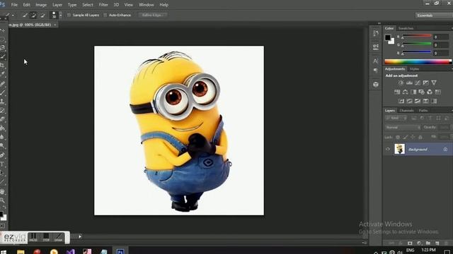Hide the Background layer with eye icon

tap(388, 149)
